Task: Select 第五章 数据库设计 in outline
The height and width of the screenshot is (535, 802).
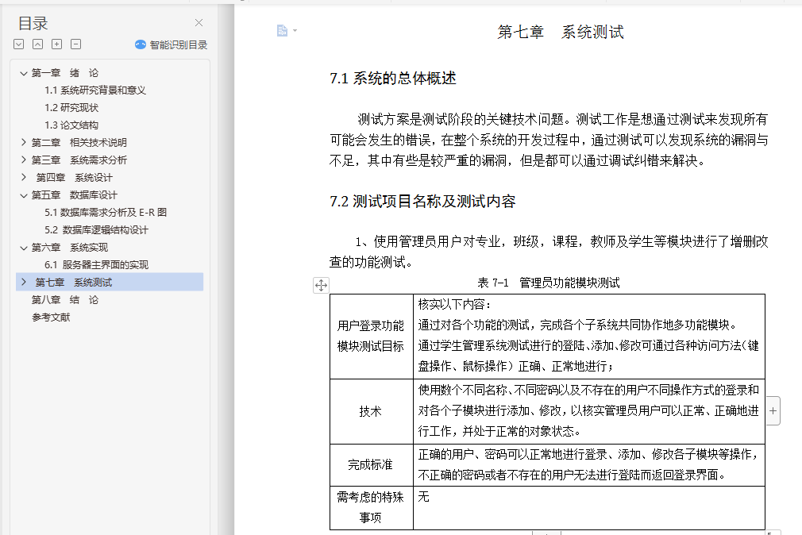Action: [x=74, y=195]
